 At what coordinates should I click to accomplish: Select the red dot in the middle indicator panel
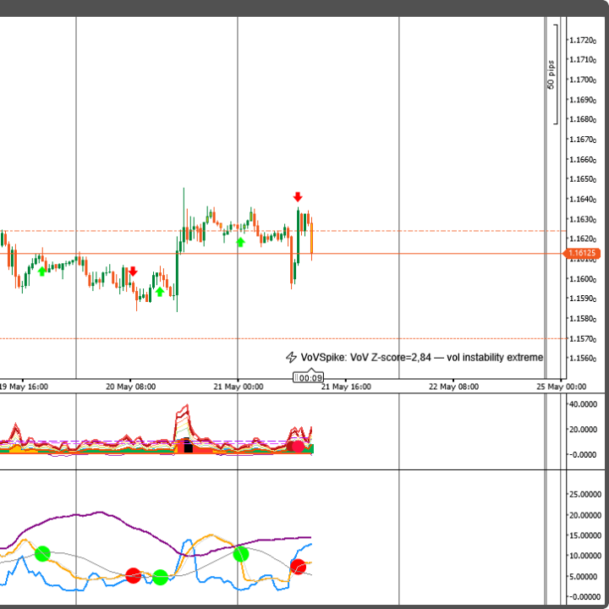(x=298, y=447)
